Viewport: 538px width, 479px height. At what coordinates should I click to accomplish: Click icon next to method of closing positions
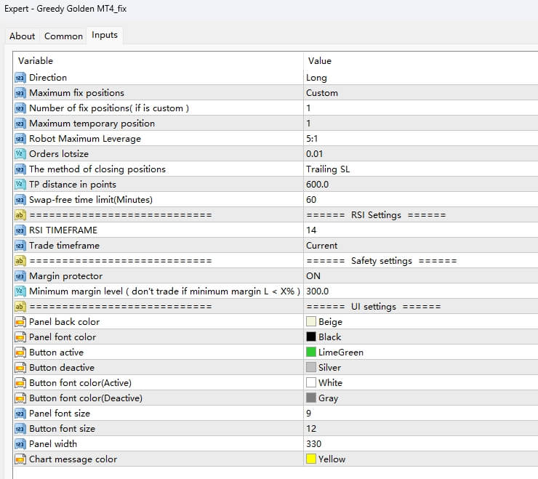(x=20, y=169)
